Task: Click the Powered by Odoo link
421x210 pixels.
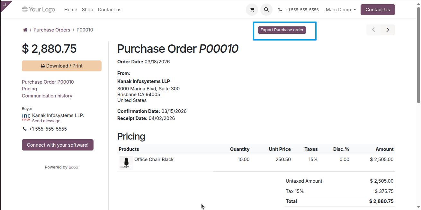Action: pos(61,167)
